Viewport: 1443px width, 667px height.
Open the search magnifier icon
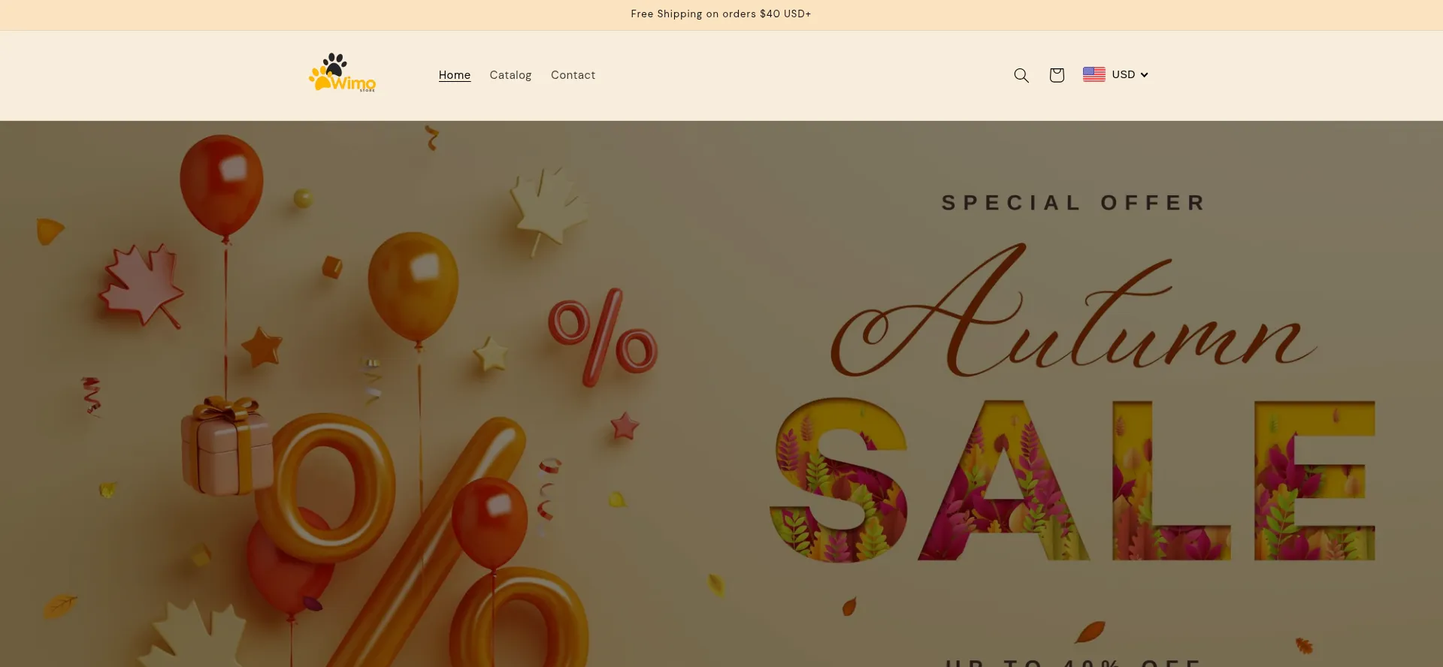pyautogui.click(x=1021, y=75)
